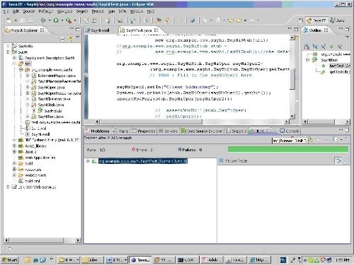Select SayHiStub.java in Project Explorer

pos(51,105)
